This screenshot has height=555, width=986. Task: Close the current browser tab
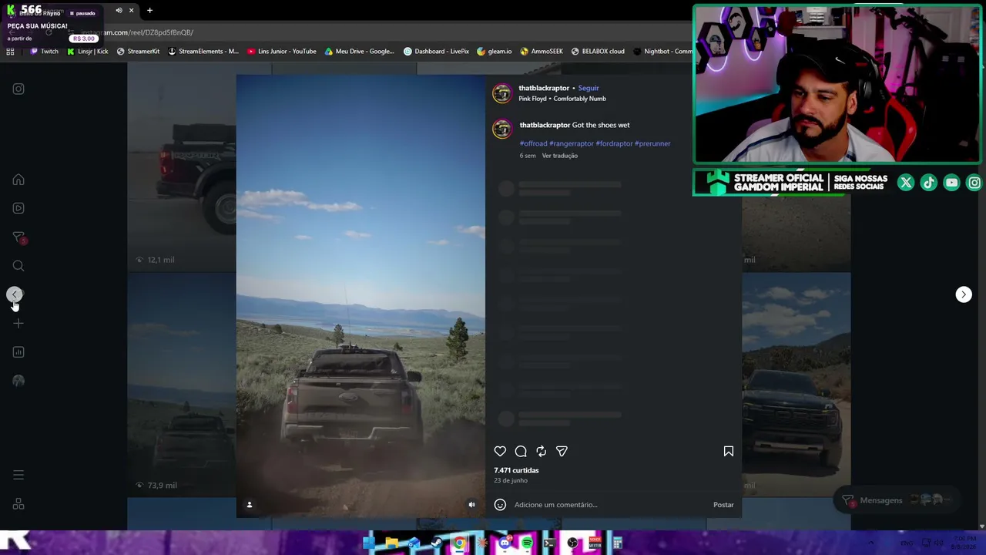pos(132,11)
